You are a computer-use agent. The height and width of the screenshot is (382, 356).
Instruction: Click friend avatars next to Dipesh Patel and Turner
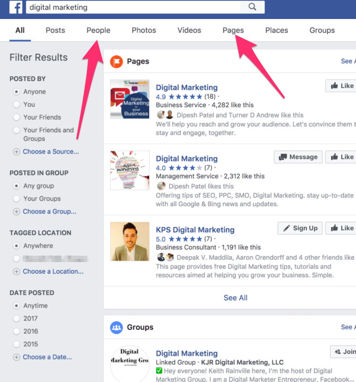(165, 115)
